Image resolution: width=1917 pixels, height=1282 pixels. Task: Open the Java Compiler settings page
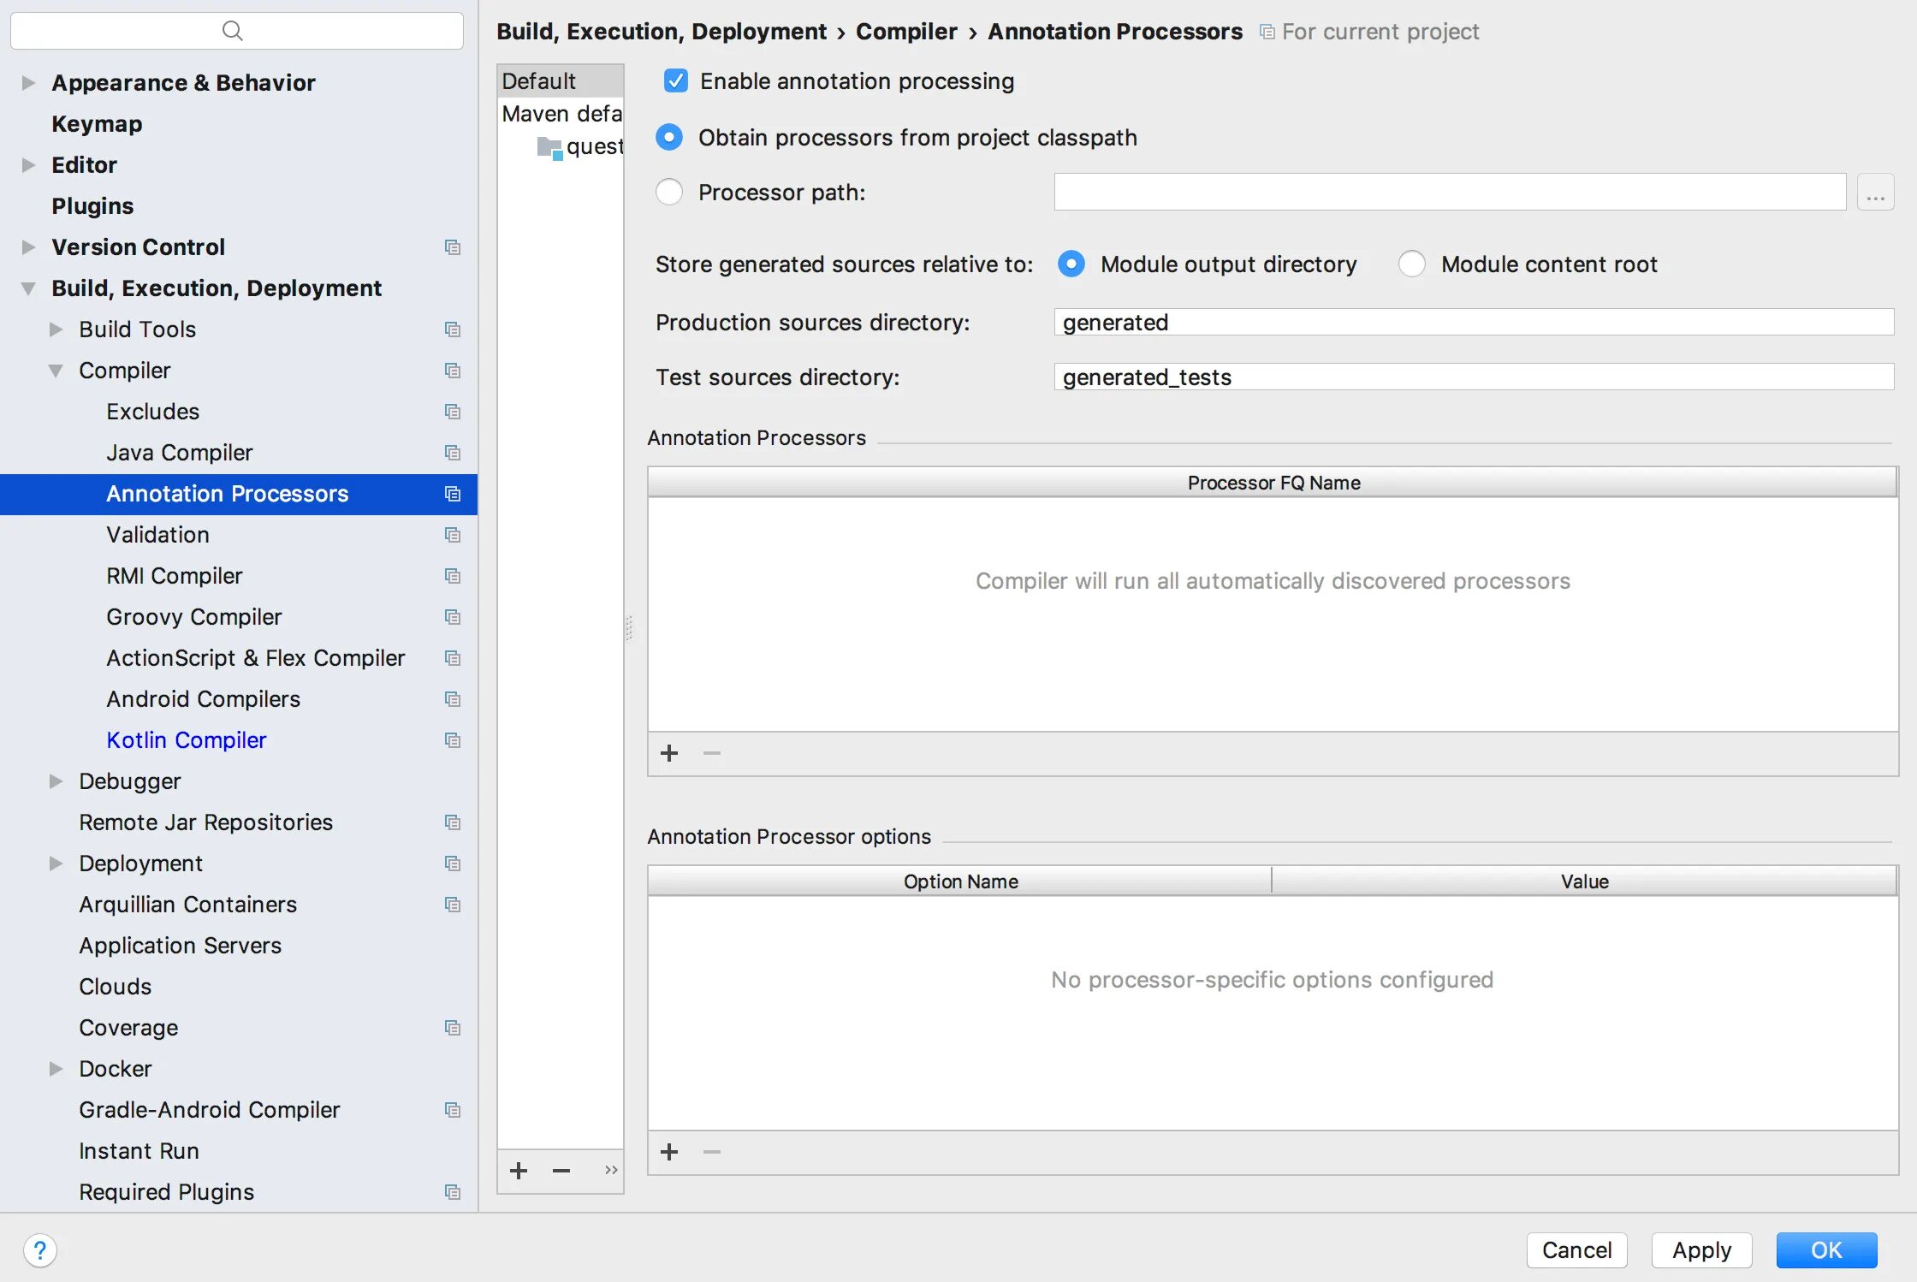[x=179, y=453]
